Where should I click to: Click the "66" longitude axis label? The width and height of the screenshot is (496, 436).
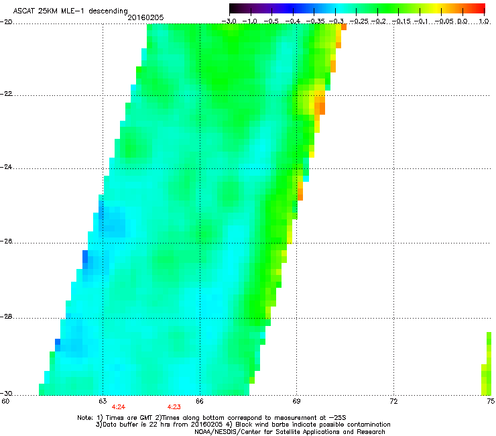click(x=199, y=402)
